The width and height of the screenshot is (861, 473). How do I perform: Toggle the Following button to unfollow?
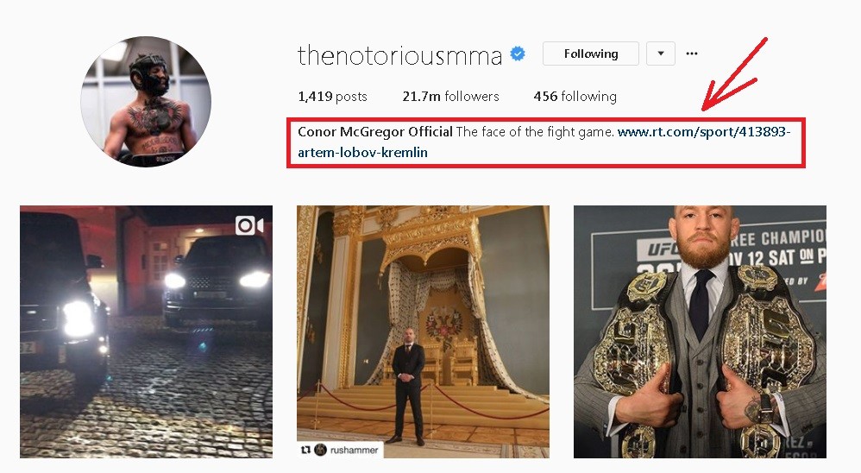coord(591,54)
